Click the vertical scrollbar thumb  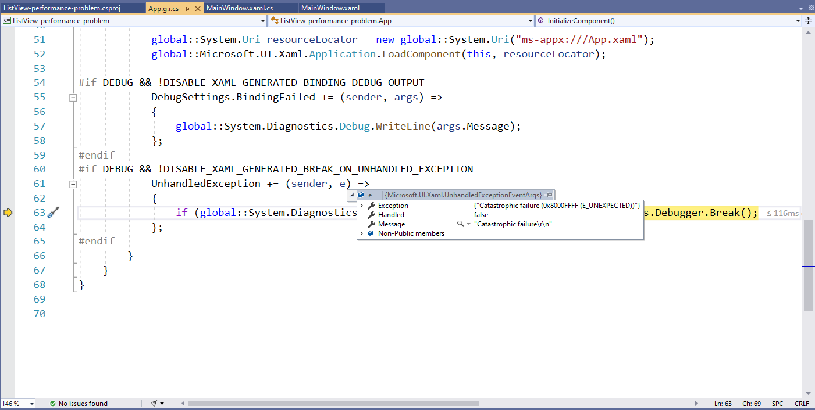tap(809, 265)
